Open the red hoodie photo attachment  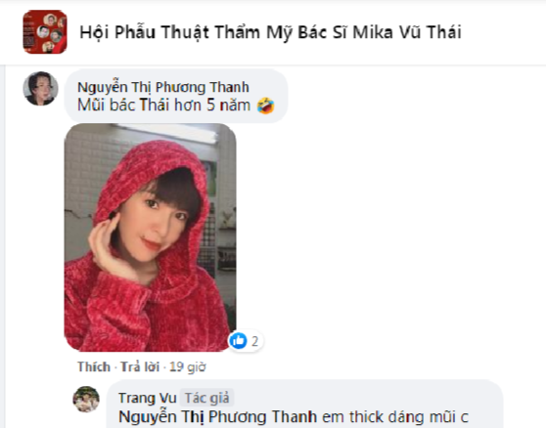point(150,237)
